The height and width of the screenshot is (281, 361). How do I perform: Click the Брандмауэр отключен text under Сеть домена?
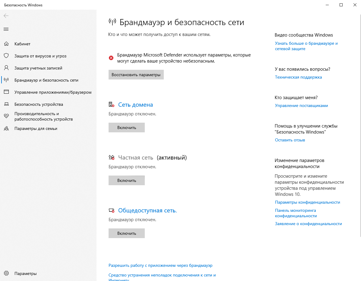(x=132, y=114)
